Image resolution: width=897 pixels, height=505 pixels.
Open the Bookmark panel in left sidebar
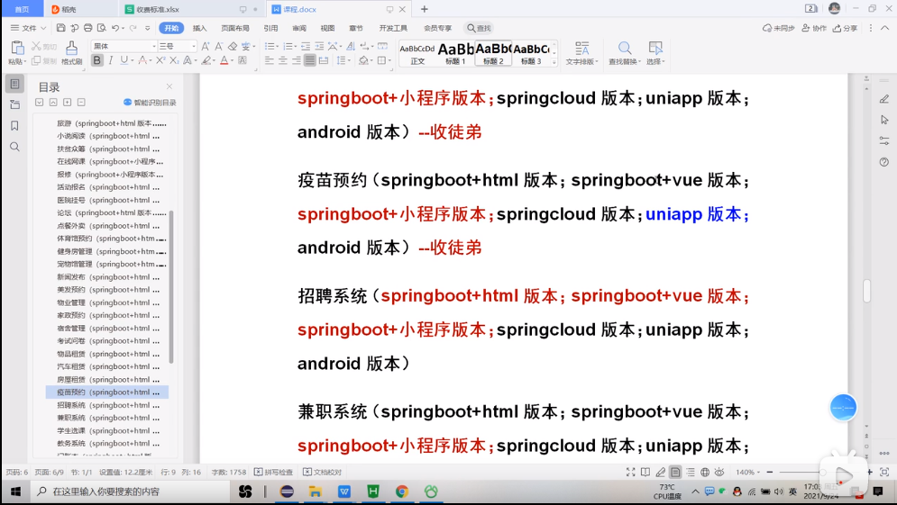[14, 126]
